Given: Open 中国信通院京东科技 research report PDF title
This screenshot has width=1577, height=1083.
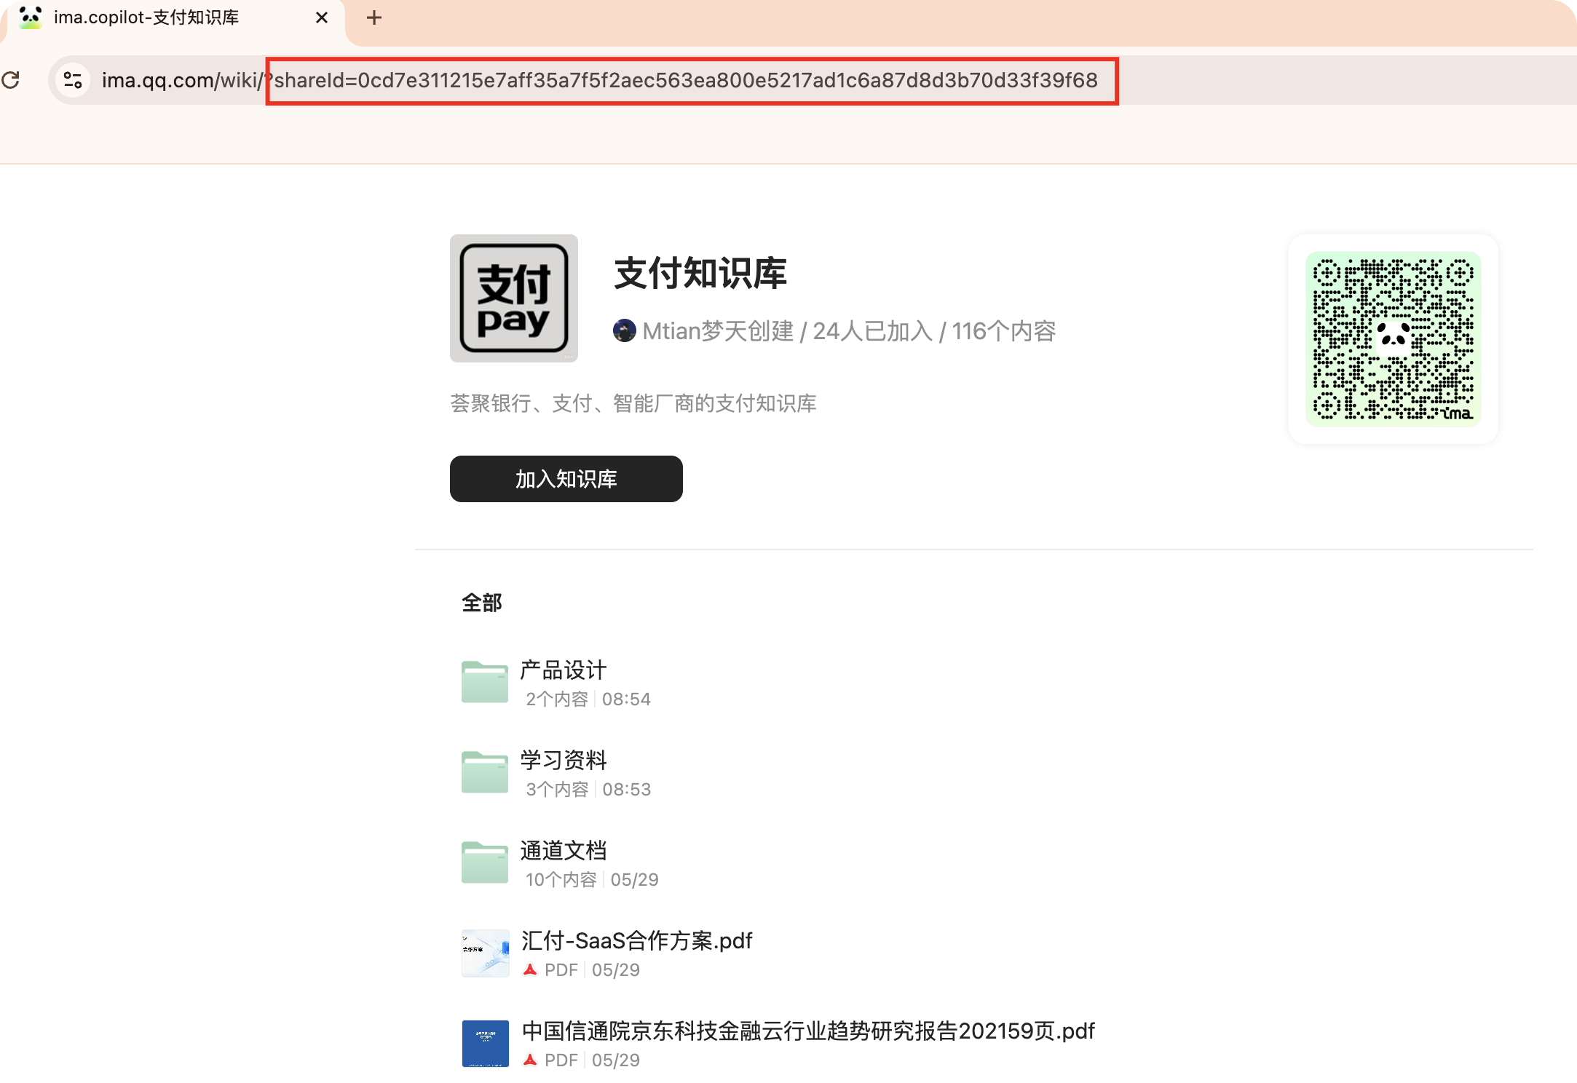Looking at the screenshot, I should click(x=808, y=1031).
